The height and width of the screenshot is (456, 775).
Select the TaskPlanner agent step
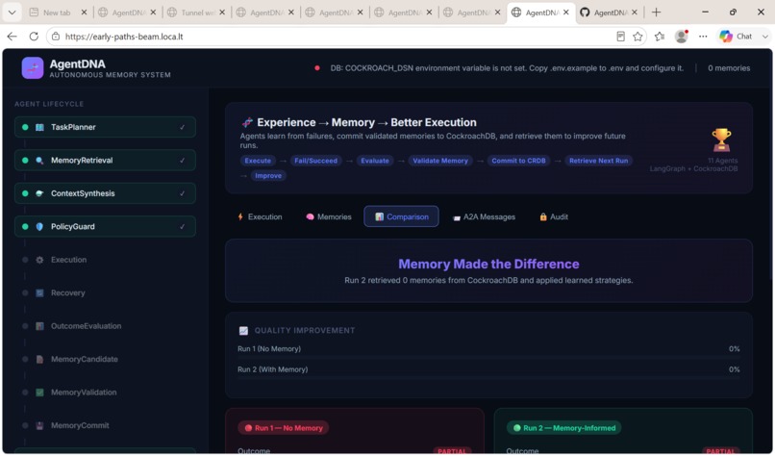pos(105,127)
